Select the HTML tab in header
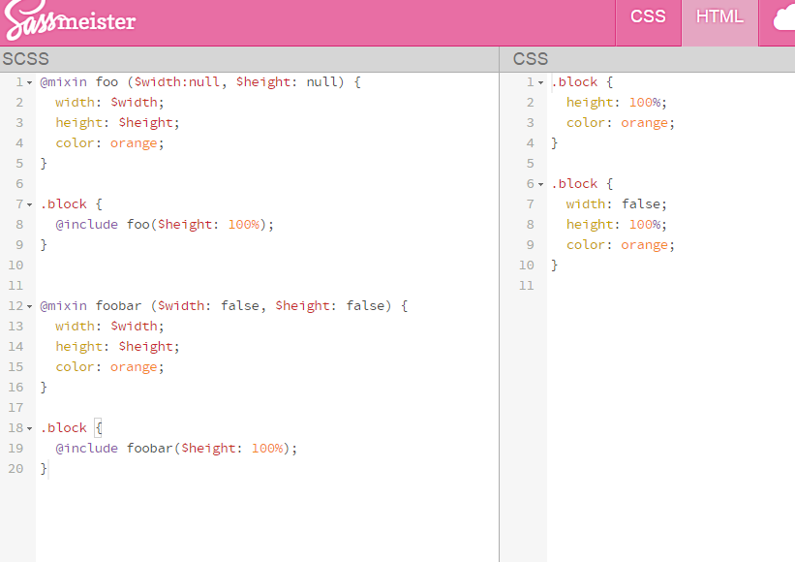This screenshot has width=795, height=562. coord(719,16)
